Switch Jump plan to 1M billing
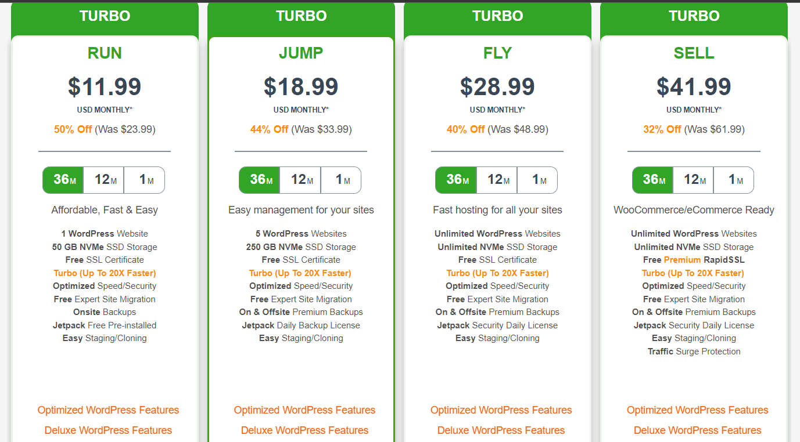The width and height of the screenshot is (800, 442). pyautogui.click(x=341, y=180)
